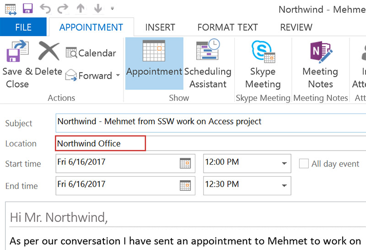The height and width of the screenshot is (250, 366).
Task: Open Scheduling Assistant view
Action: tap(208, 64)
